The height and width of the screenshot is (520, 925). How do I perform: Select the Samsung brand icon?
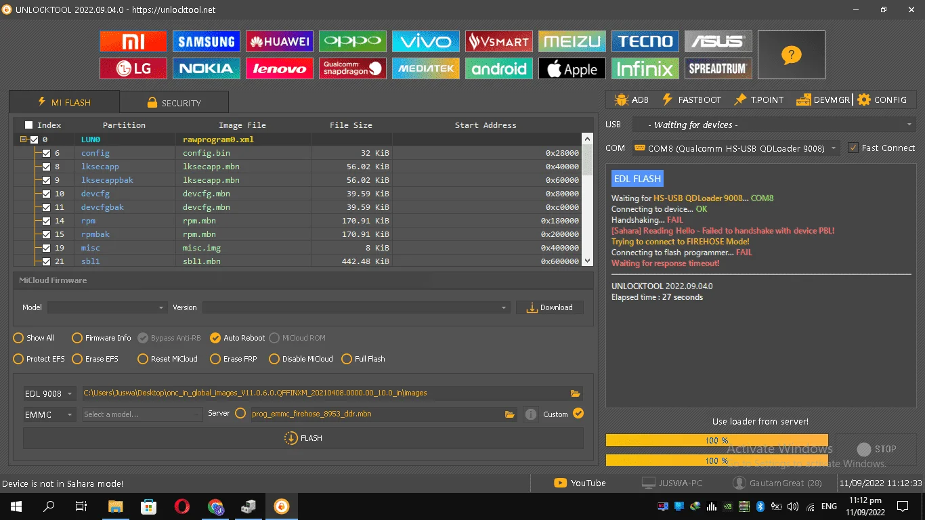tap(207, 41)
